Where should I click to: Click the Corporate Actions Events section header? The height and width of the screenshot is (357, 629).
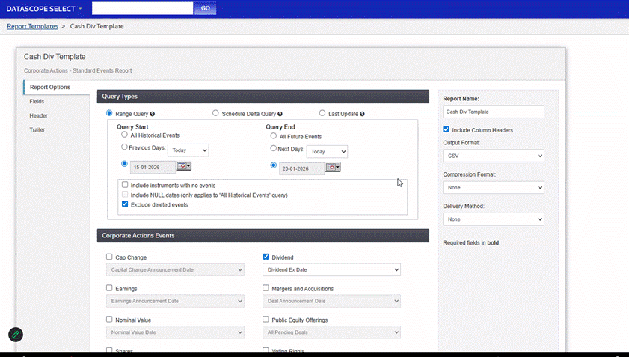pos(263,236)
